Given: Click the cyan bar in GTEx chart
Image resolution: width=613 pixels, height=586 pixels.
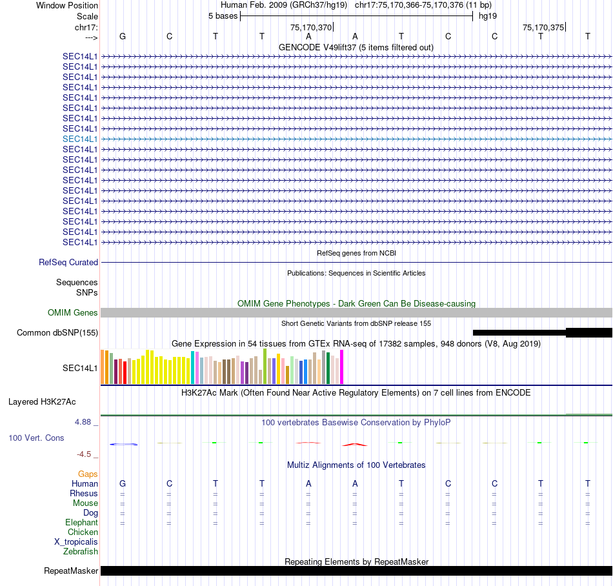Looking at the screenshot, I should point(192,367).
